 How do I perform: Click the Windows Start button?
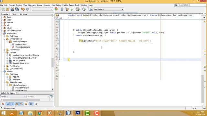click(x=3, y=113)
